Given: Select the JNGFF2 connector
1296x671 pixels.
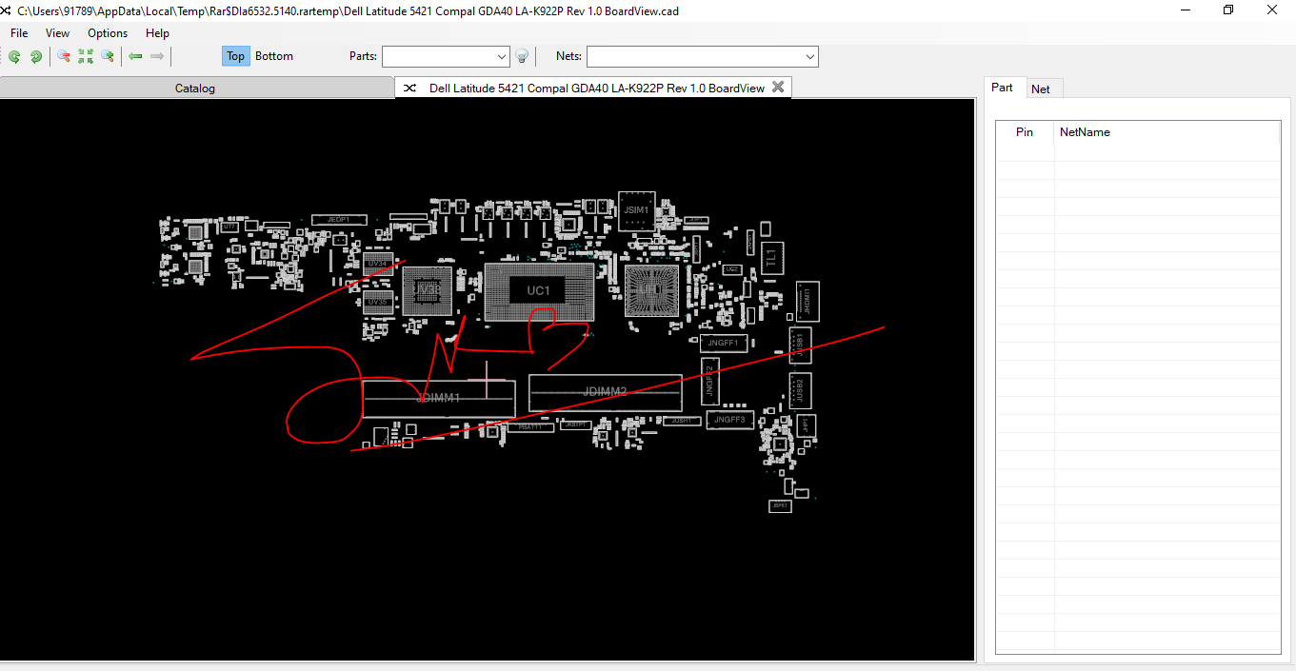Looking at the screenshot, I should (x=709, y=382).
